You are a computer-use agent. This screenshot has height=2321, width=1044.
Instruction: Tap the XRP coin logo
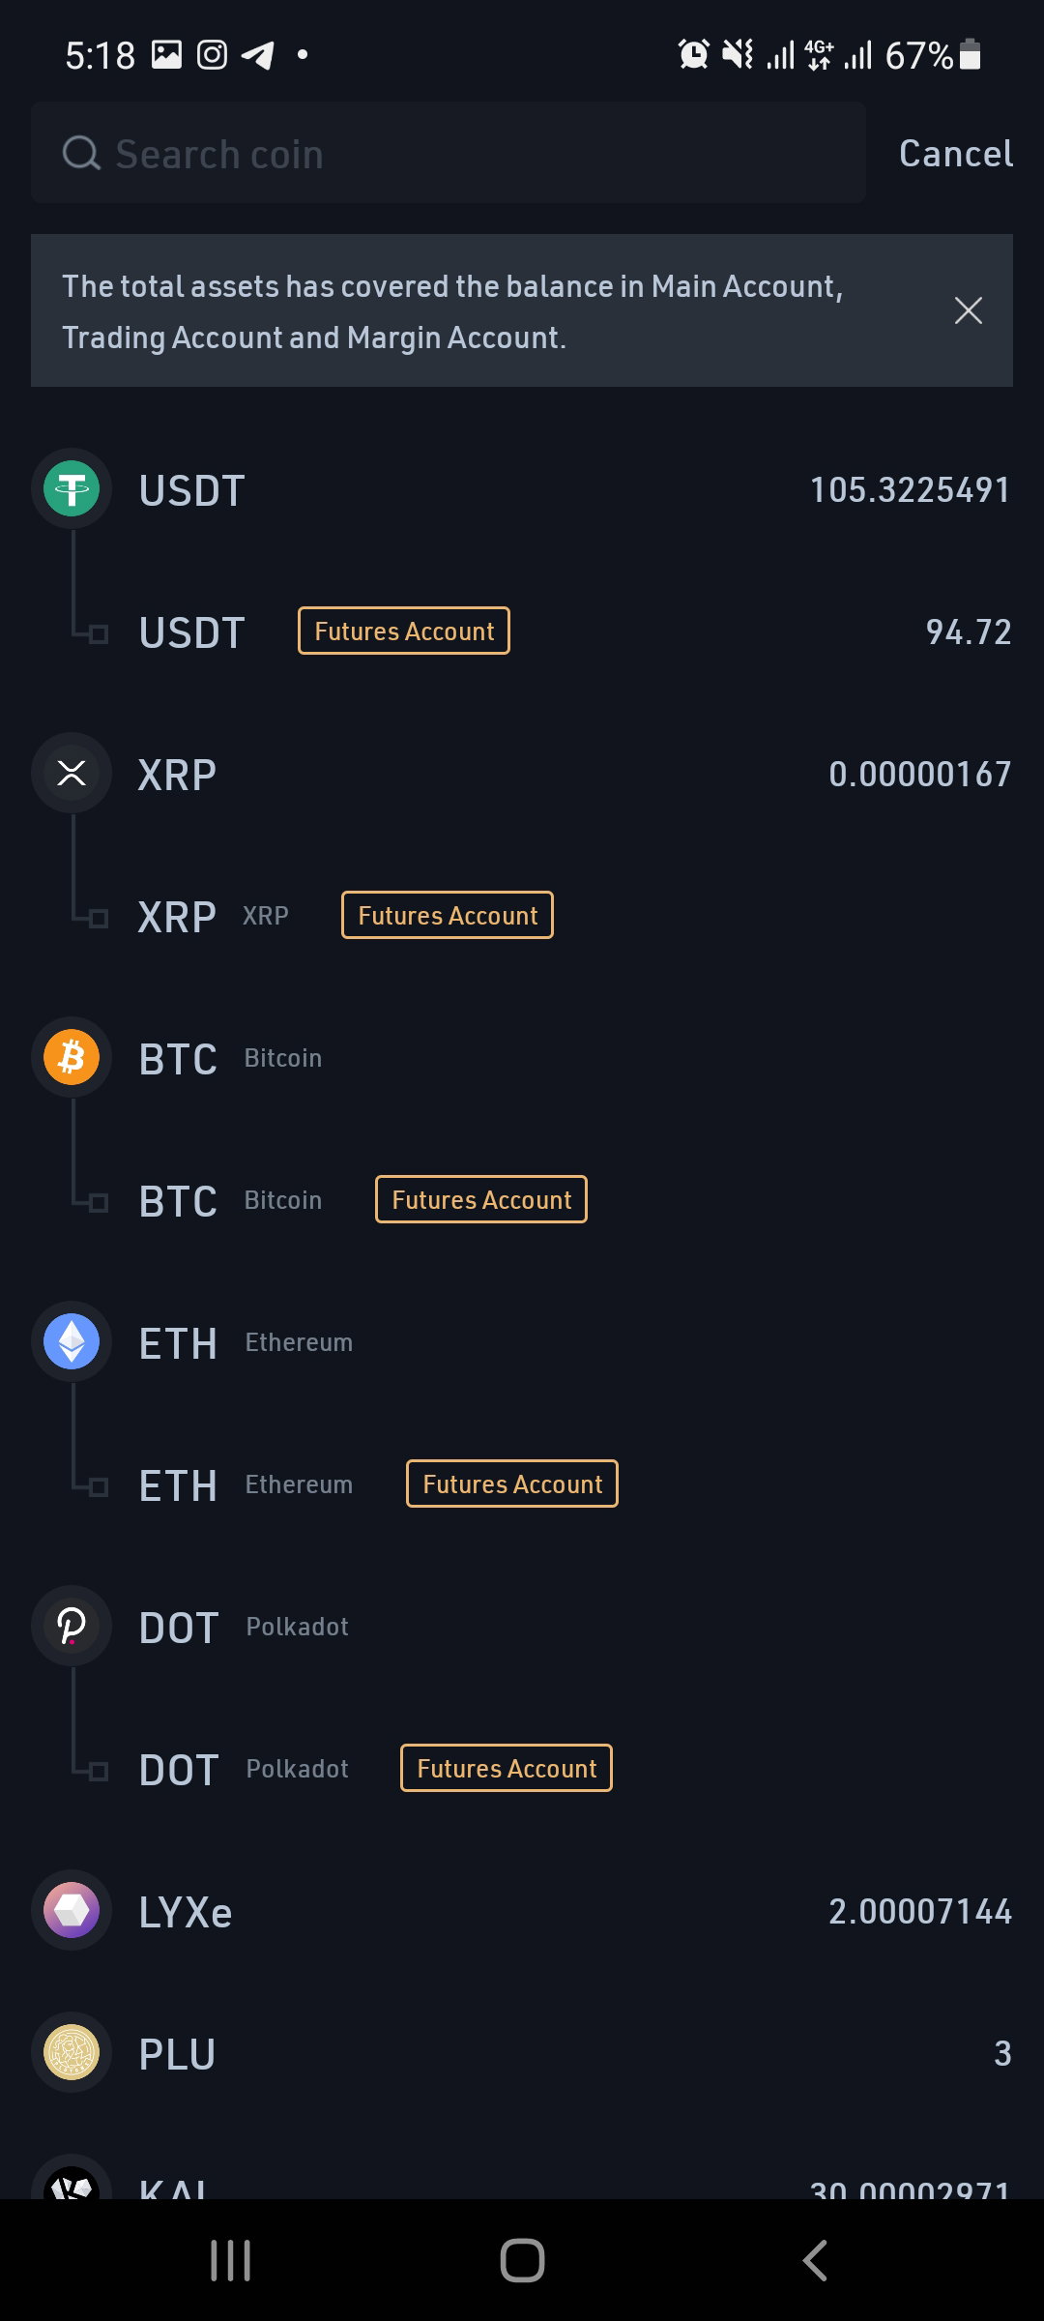[x=72, y=773]
